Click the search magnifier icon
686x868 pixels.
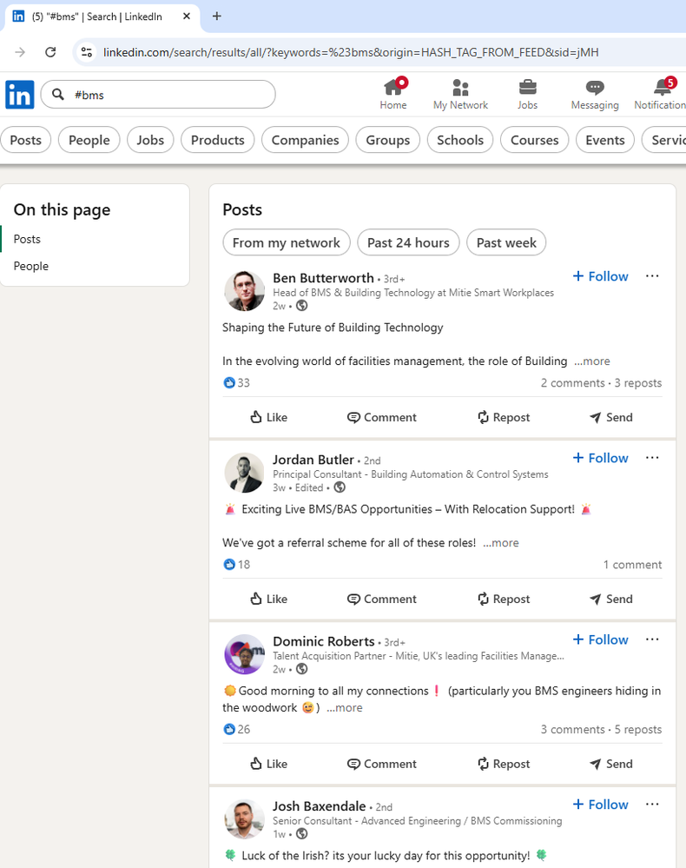click(x=58, y=95)
